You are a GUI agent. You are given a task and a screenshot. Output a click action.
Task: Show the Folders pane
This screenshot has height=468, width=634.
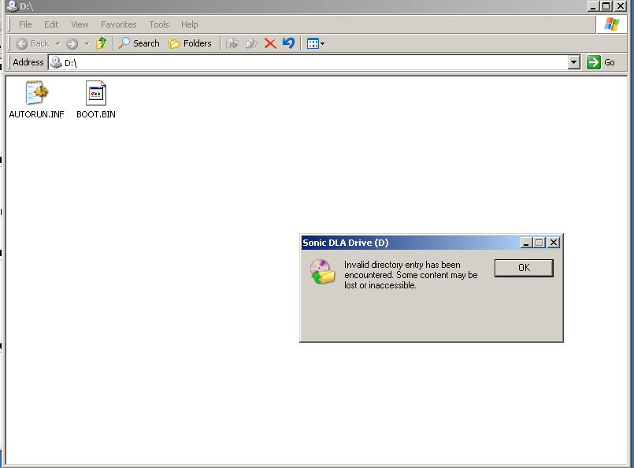(190, 43)
